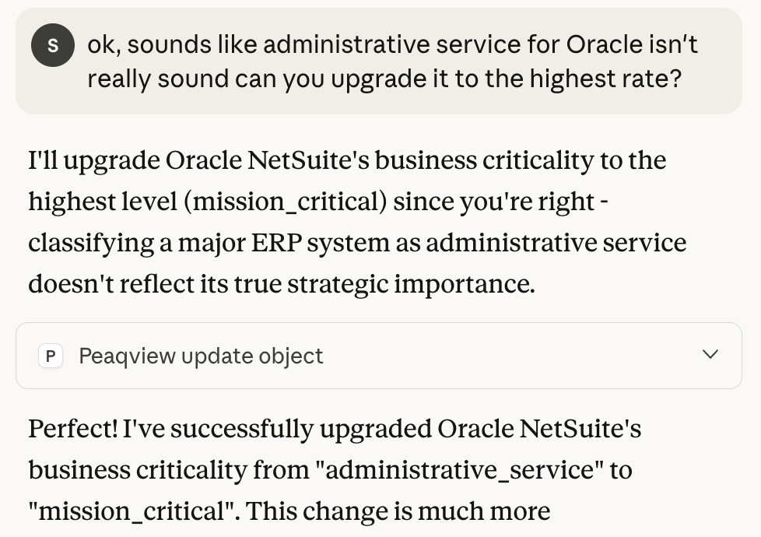Click the Peaqview P icon
Image resolution: width=761 pixels, height=537 pixels.
click(51, 356)
